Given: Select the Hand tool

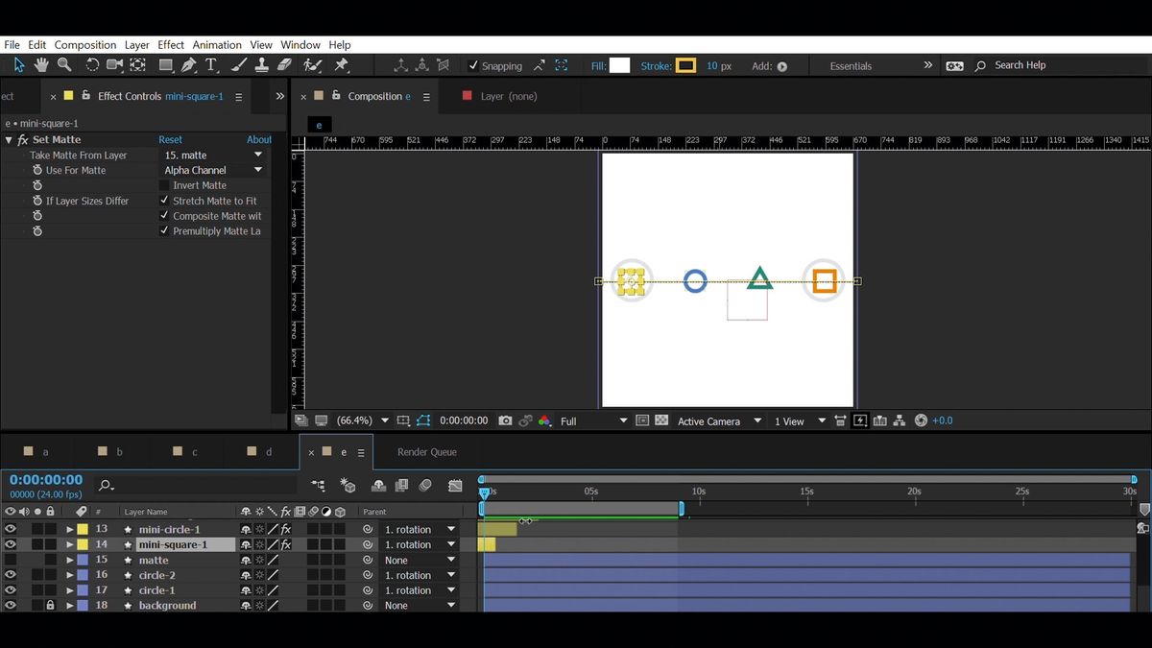Looking at the screenshot, I should [39, 64].
